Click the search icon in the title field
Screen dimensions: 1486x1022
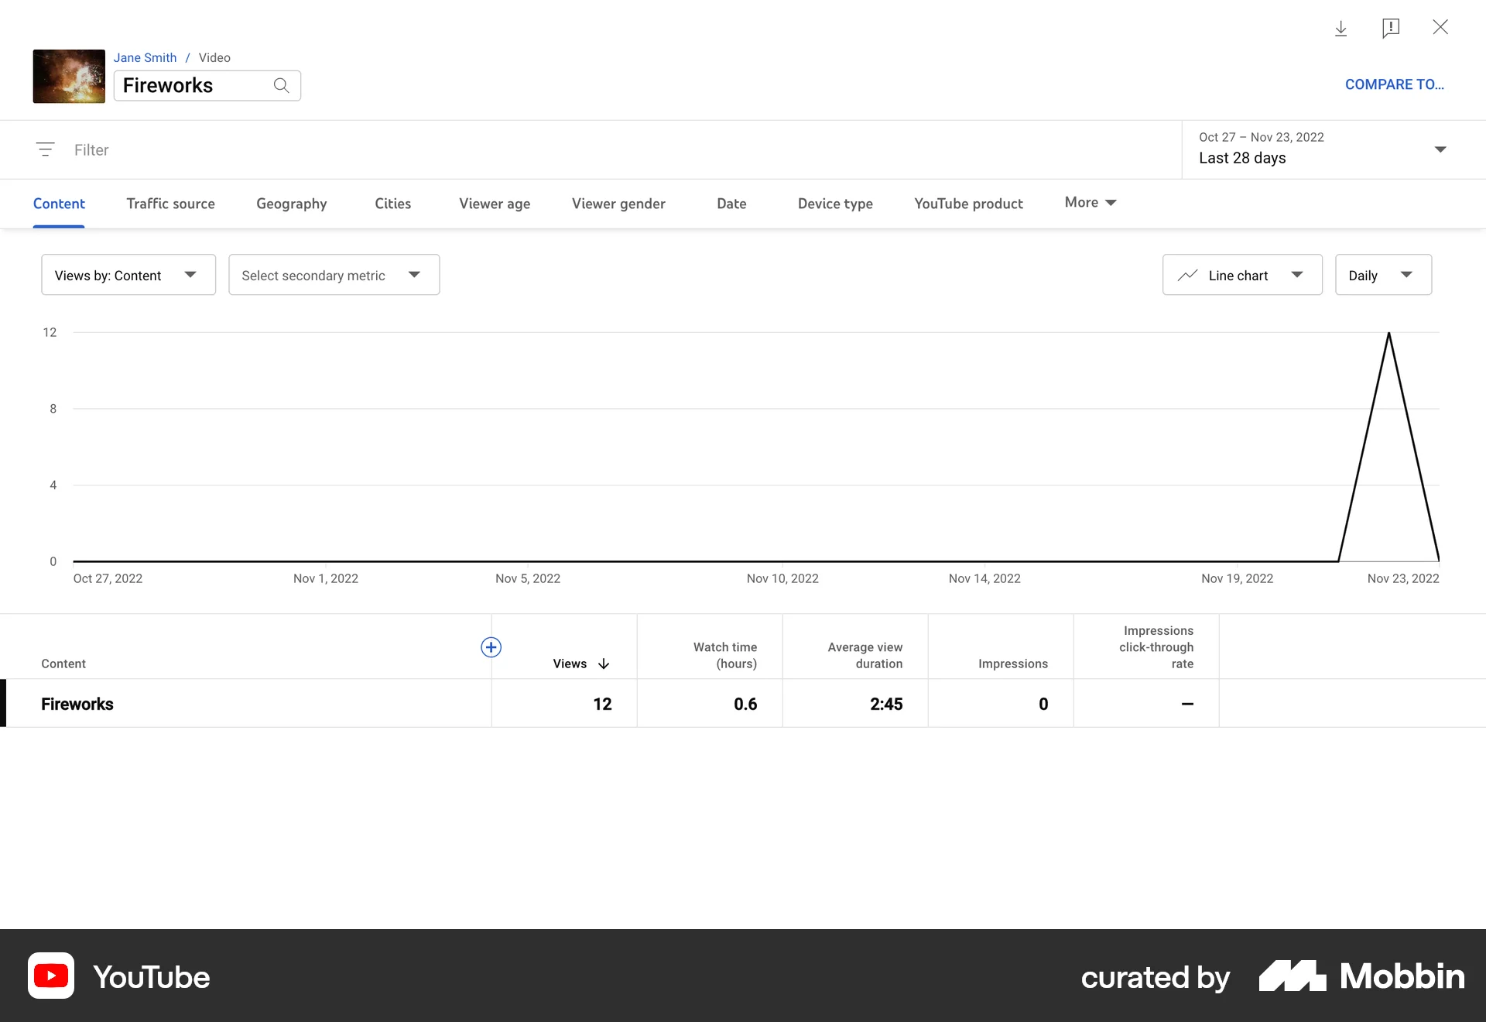282,85
